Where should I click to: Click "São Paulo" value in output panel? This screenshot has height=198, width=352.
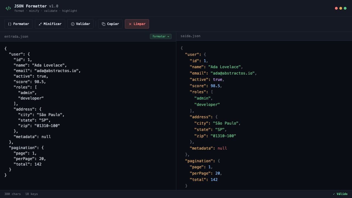click(226, 123)
